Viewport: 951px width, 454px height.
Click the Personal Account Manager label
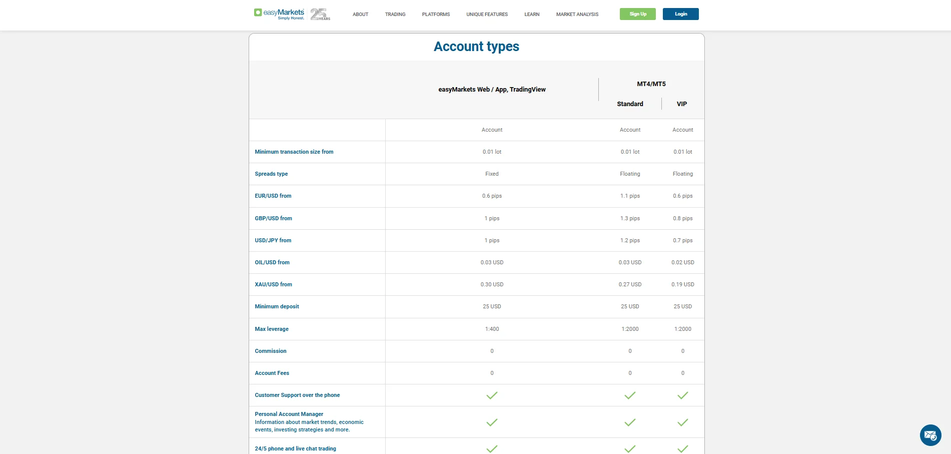(x=289, y=414)
